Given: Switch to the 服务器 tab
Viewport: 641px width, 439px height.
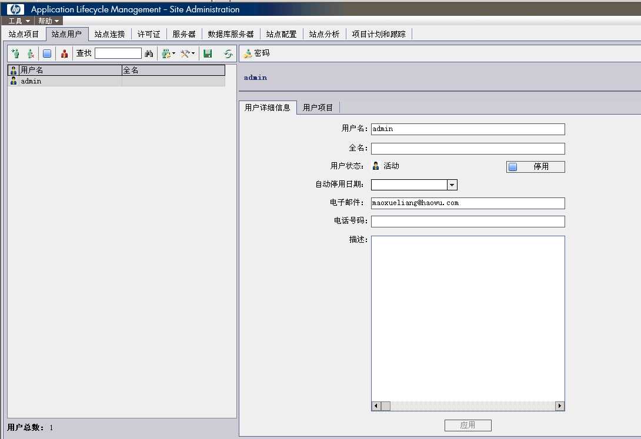Looking at the screenshot, I should 184,34.
